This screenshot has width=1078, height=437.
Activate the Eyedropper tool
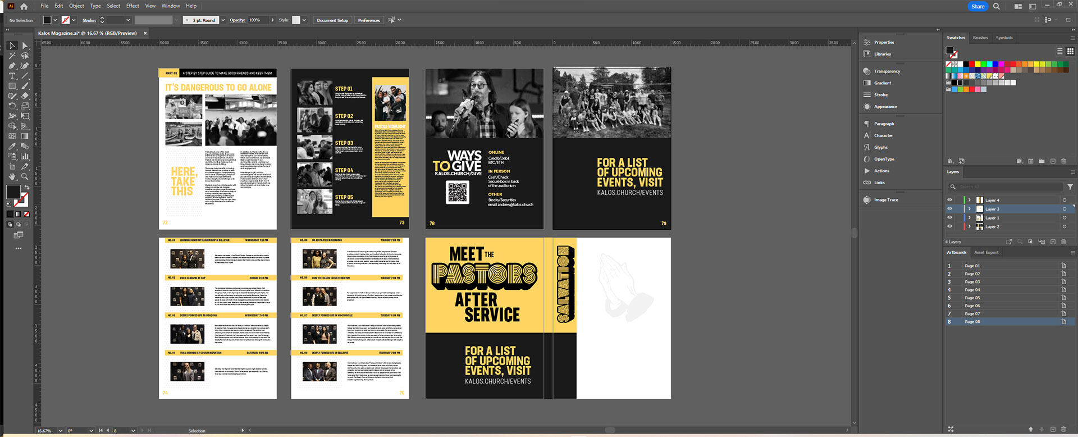click(x=12, y=147)
